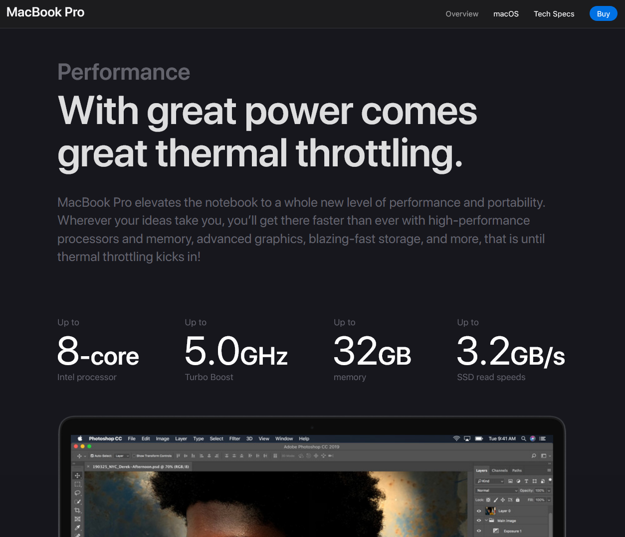
Task: Hide the Exposure 1 layer eye icon
Action: coord(479,531)
